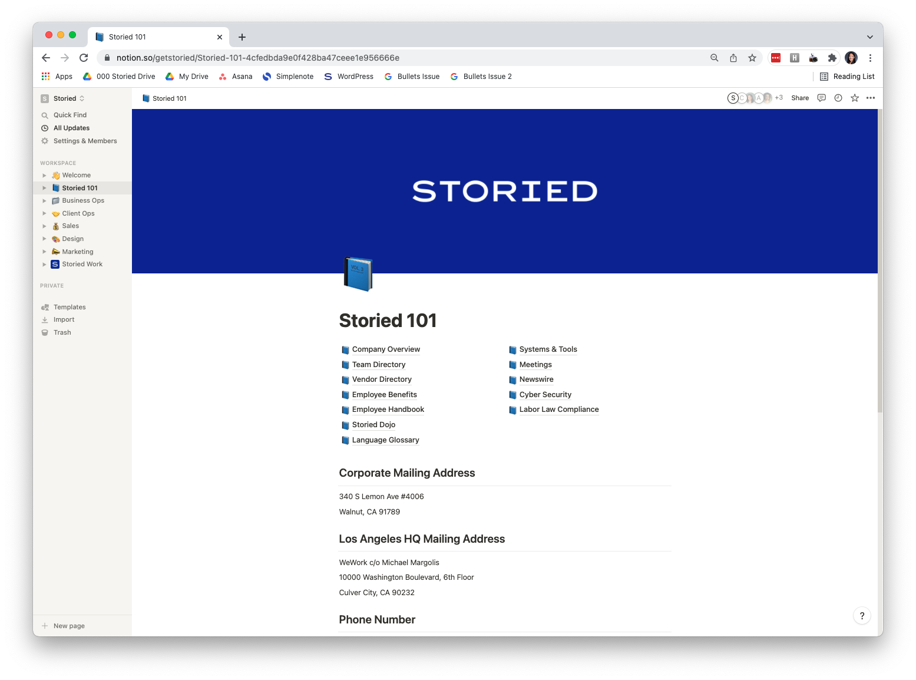This screenshot has height=680, width=916.
Task: Click the Storied 101 page title
Action: (x=388, y=321)
